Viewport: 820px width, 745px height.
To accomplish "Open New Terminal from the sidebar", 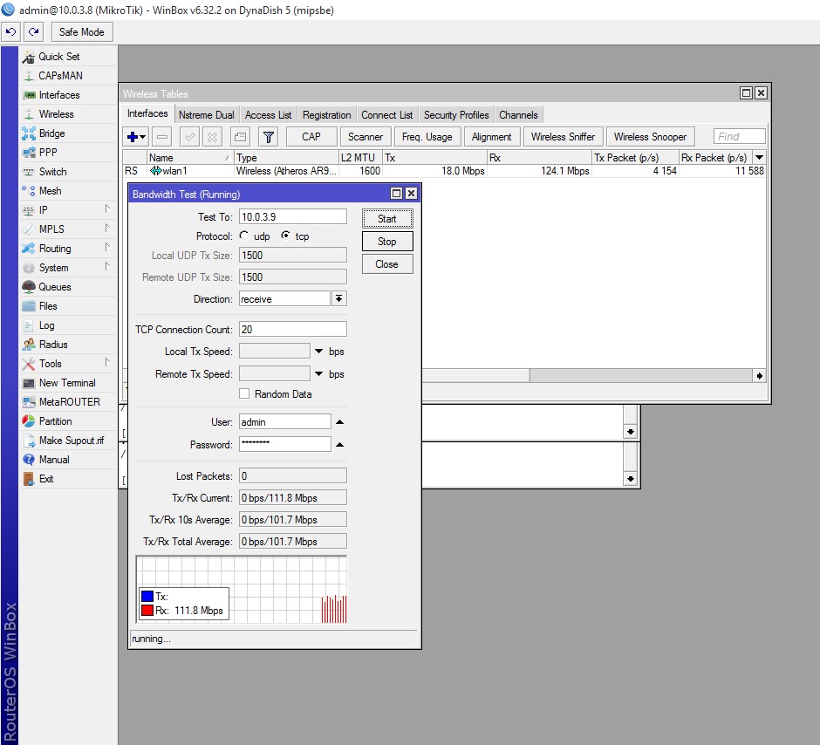I will point(67,383).
